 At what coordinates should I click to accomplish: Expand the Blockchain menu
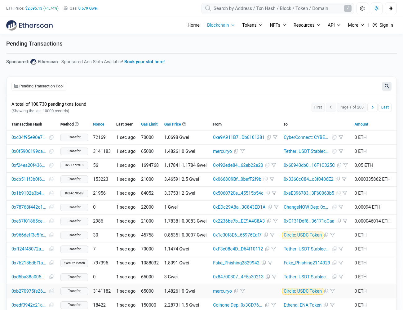[221, 25]
